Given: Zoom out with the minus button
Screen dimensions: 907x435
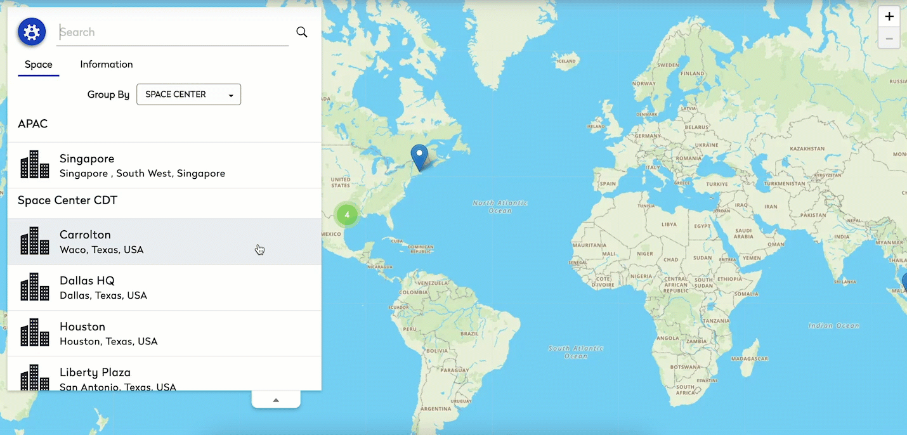Looking at the screenshot, I should tap(889, 39).
